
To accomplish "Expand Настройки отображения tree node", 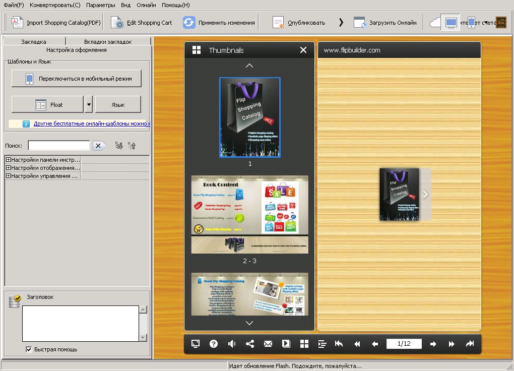I will coord(9,168).
